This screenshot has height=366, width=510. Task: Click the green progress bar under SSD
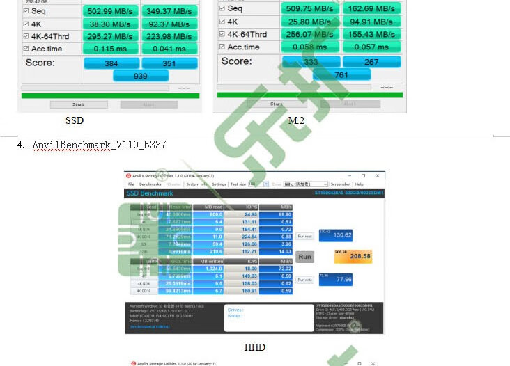point(110,96)
